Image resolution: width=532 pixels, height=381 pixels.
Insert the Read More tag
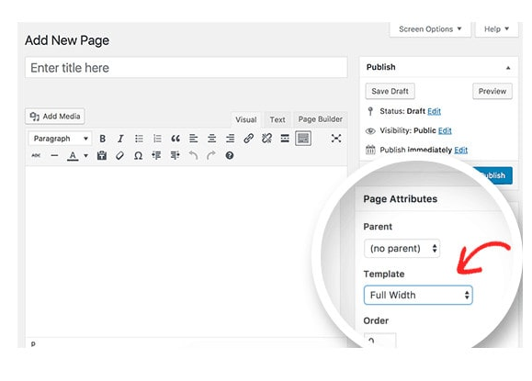pos(285,139)
